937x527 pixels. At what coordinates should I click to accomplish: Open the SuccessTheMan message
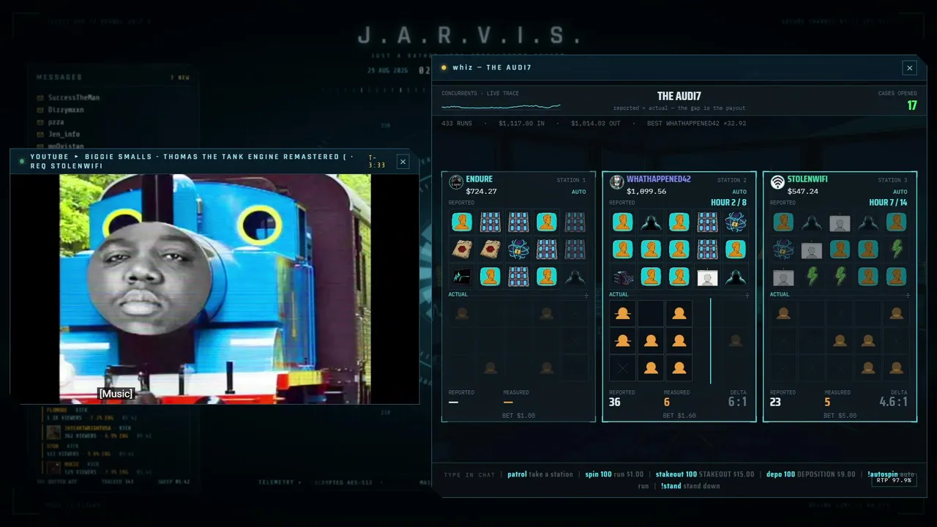pyautogui.click(x=74, y=97)
